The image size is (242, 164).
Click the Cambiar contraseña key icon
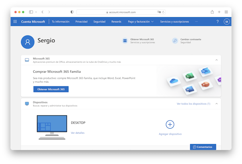click(175, 41)
